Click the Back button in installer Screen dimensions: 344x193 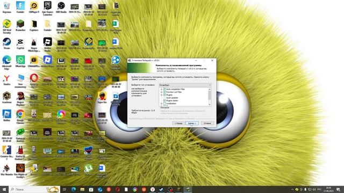point(178,123)
